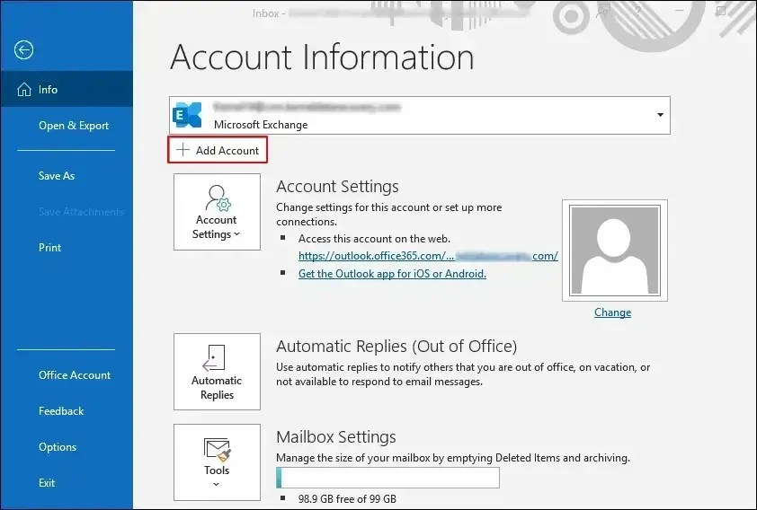Click the Automatic Replies button
Image resolution: width=757 pixels, height=510 pixels.
coord(217,372)
